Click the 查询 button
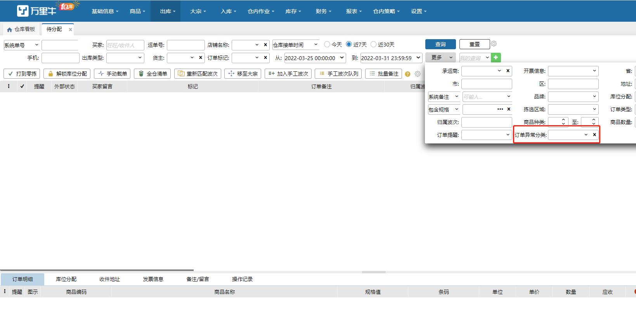The height and width of the screenshot is (321, 636). click(x=440, y=44)
